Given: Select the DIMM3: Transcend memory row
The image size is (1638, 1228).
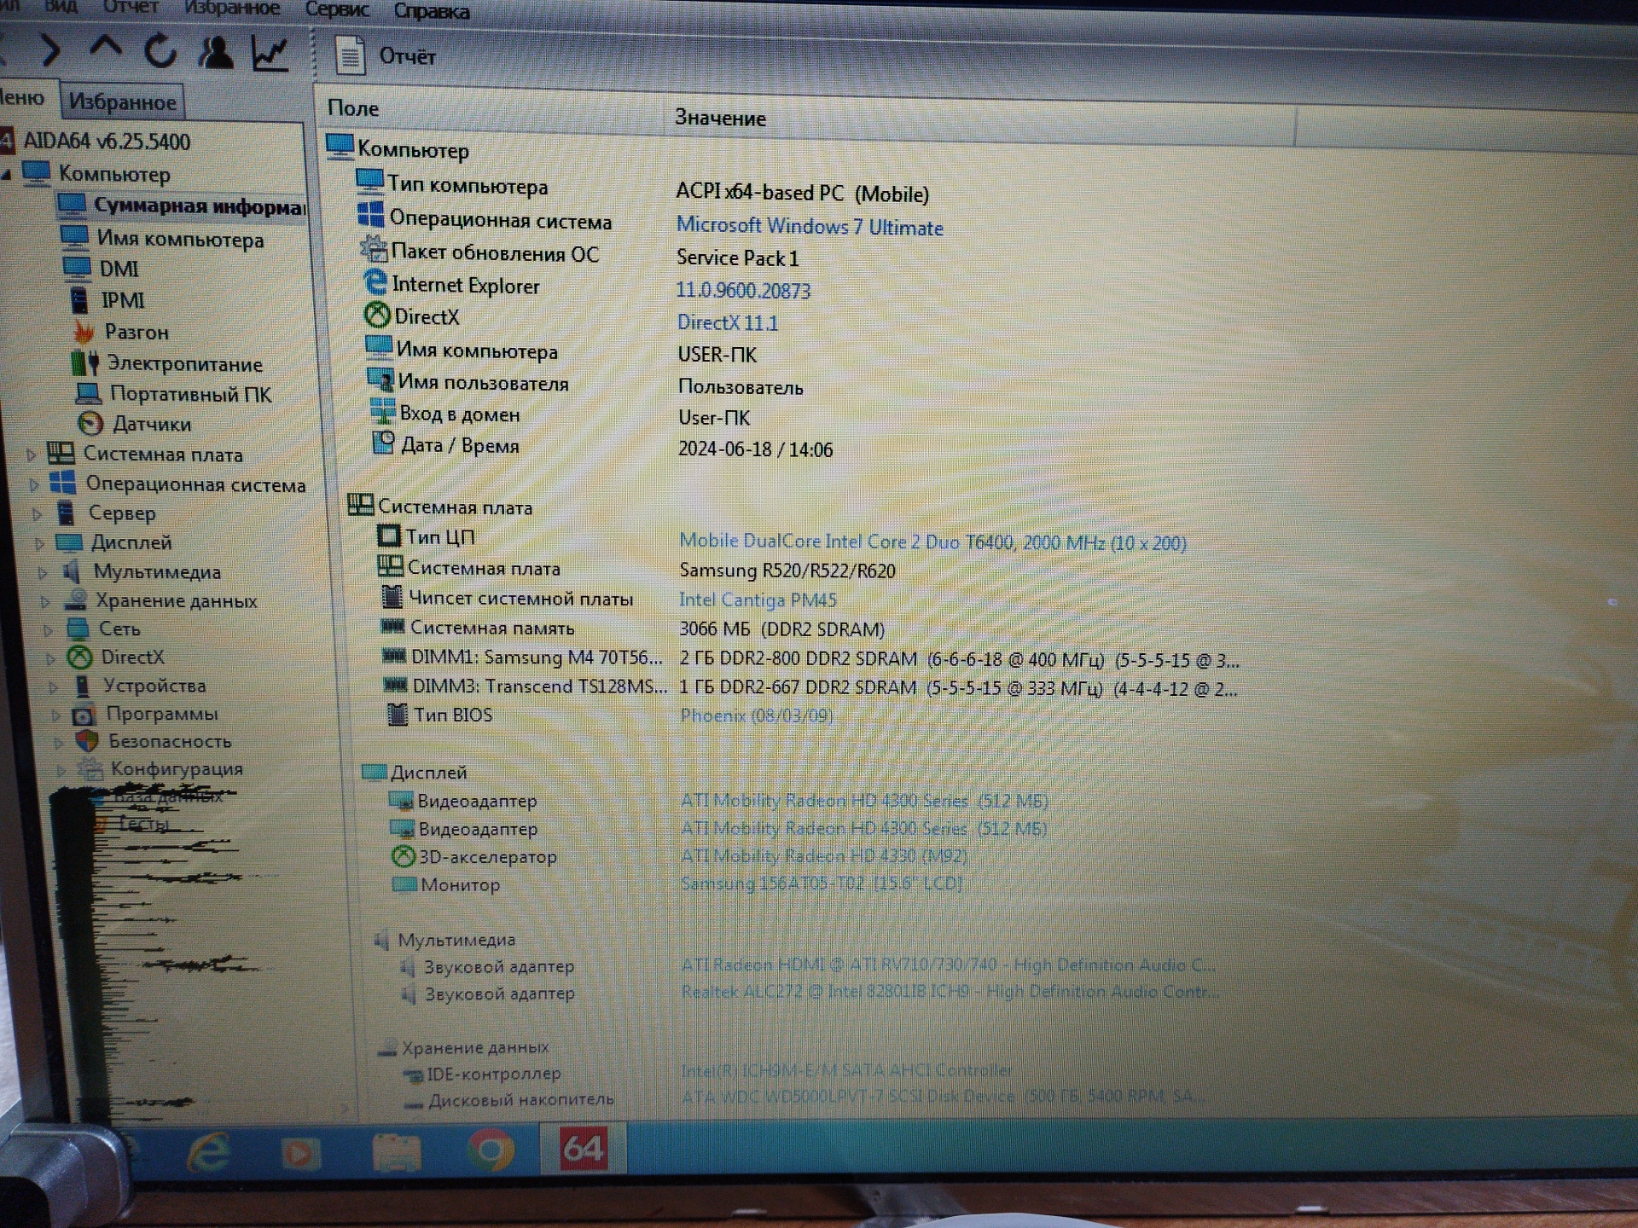Looking at the screenshot, I should 810,687.
